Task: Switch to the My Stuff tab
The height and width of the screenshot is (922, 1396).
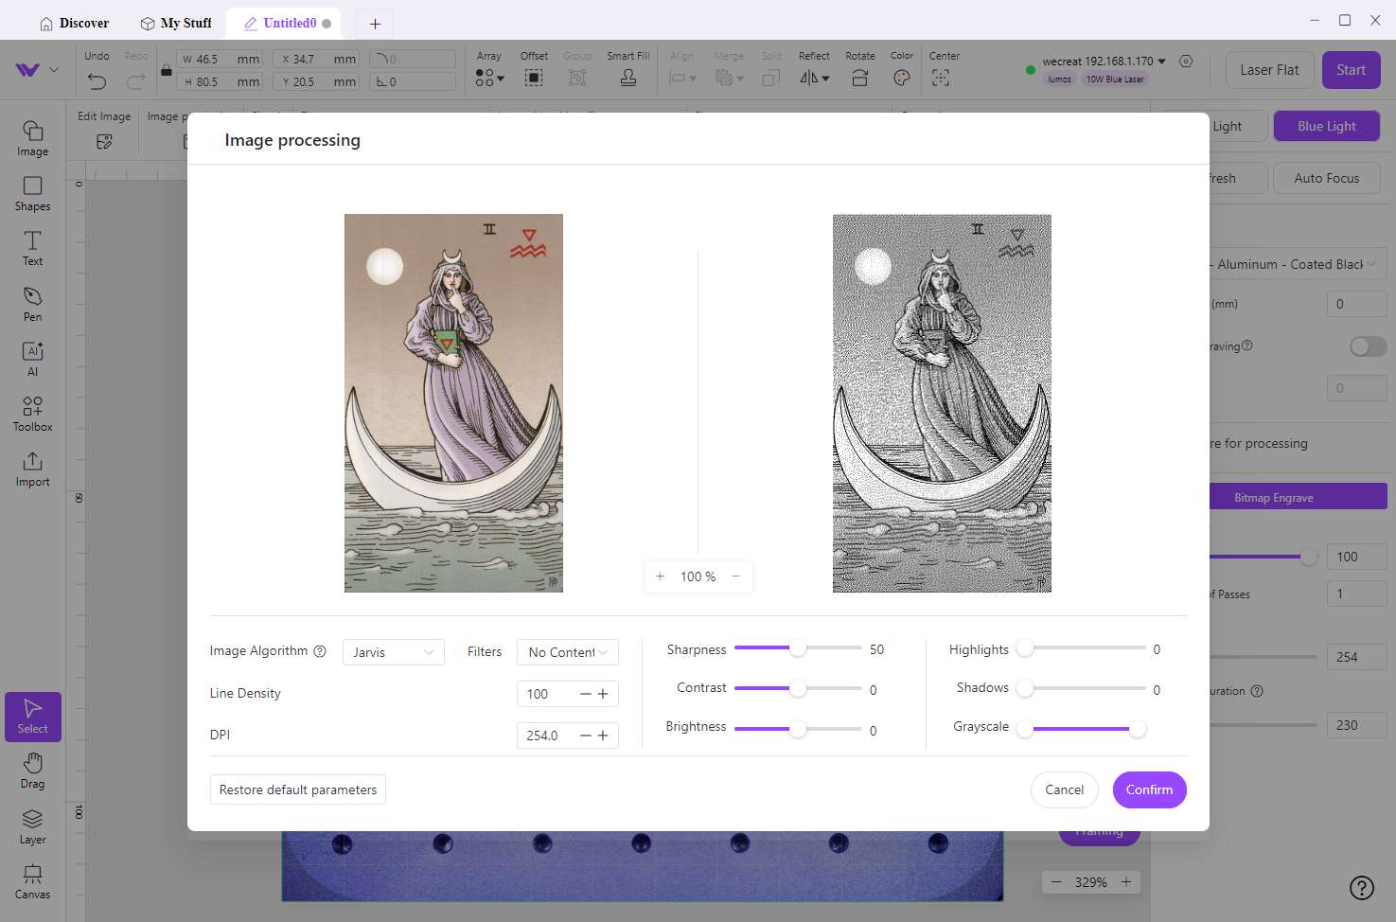Action: [176, 23]
